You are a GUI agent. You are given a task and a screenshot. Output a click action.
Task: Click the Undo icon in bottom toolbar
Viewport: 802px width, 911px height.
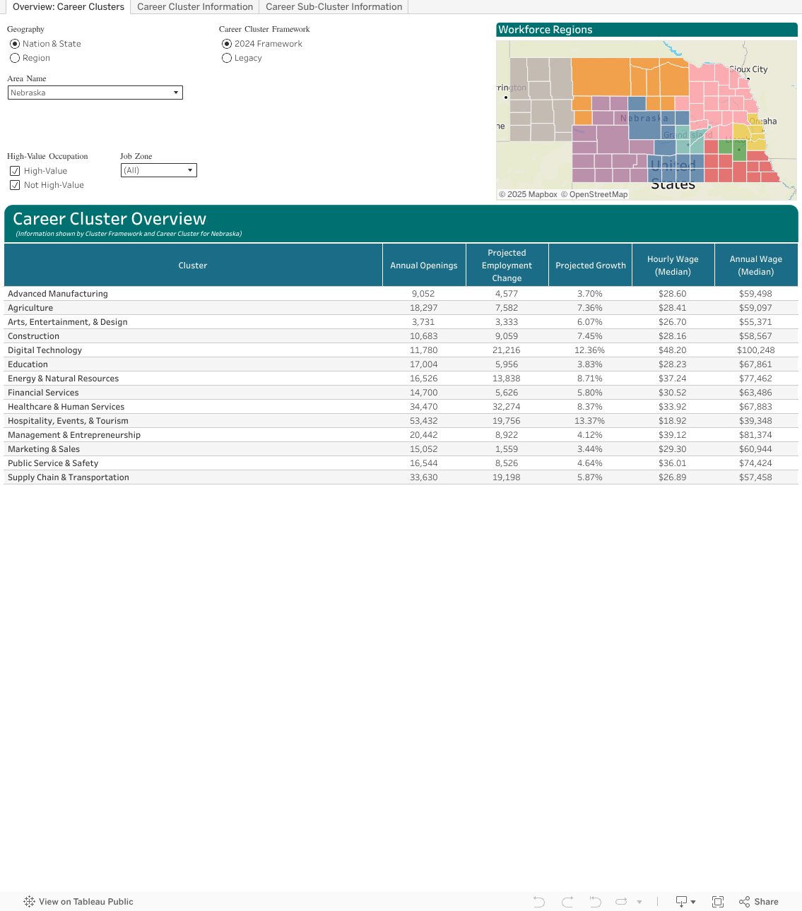tap(539, 902)
